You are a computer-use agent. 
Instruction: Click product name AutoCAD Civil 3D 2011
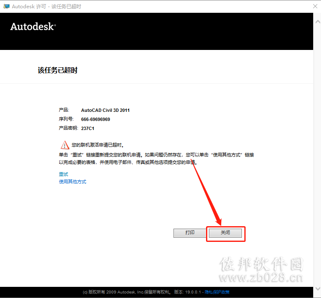coord(105,110)
